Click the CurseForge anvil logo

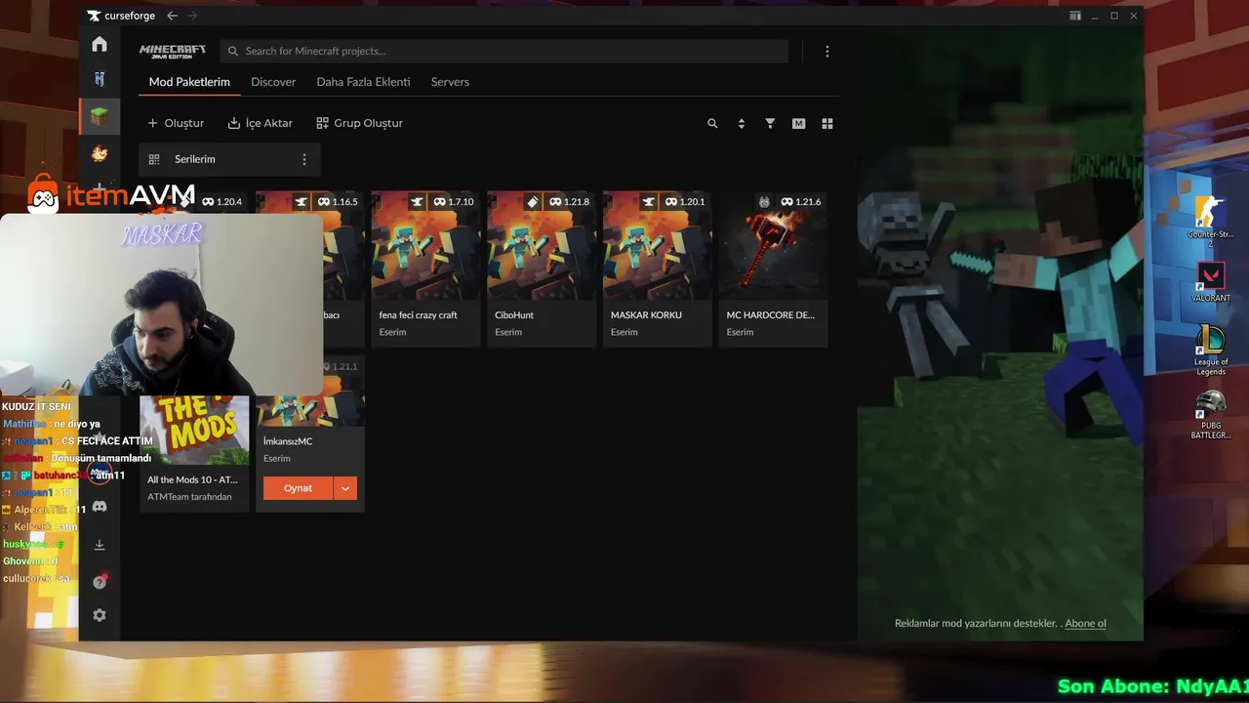(x=94, y=16)
